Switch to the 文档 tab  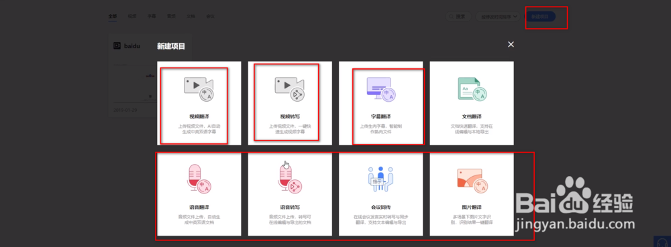tap(191, 16)
